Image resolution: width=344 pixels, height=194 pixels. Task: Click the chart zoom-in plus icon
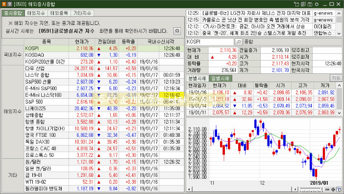pos(333,190)
